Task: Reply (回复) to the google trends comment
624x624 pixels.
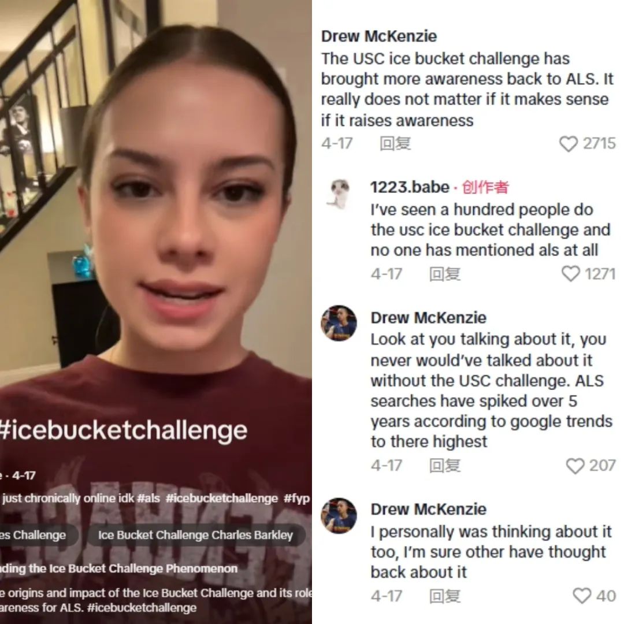Action: 445,466
